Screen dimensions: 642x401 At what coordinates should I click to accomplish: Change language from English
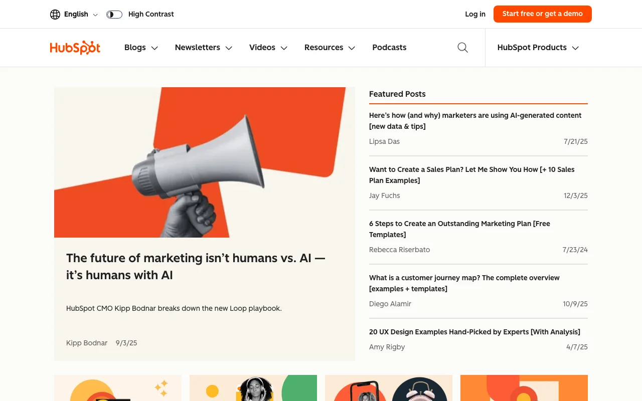[76, 14]
